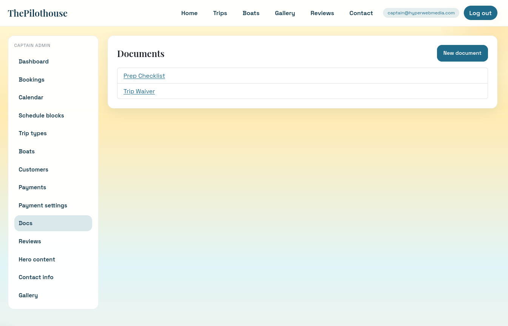This screenshot has width=508, height=326.
Task: Click the ThePilothouse logo
Action: click(x=37, y=13)
